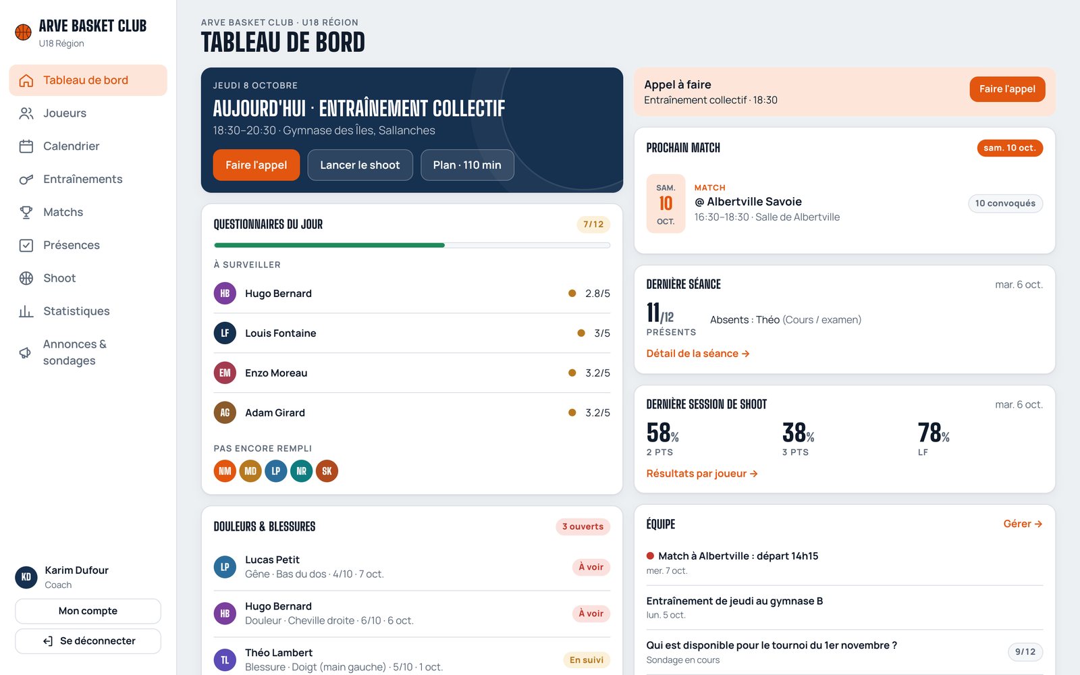Viewport: 1080px width, 675px height.
Task: Click the basketball club logo icon
Action: click(x=24, y=32)
